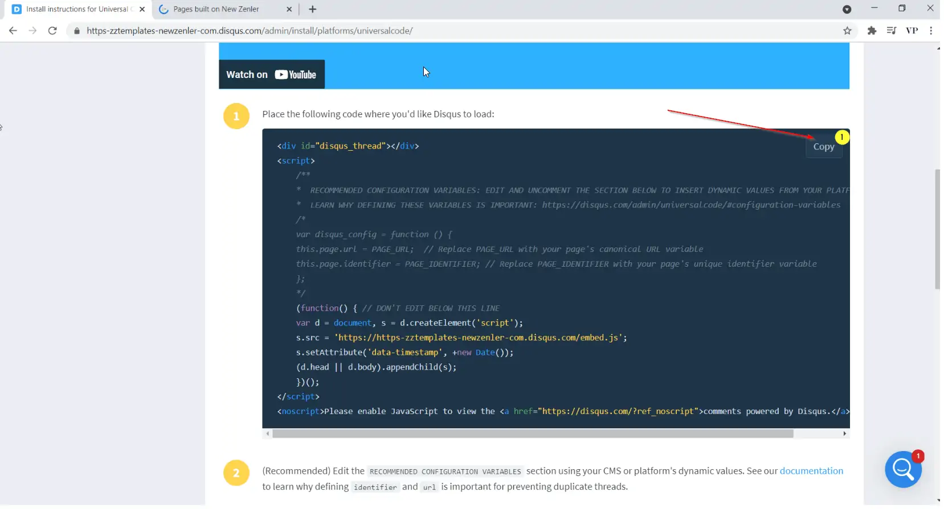
Task: Open the media control playlist icon
Action: pyautogui.click(x=892, y=31)
